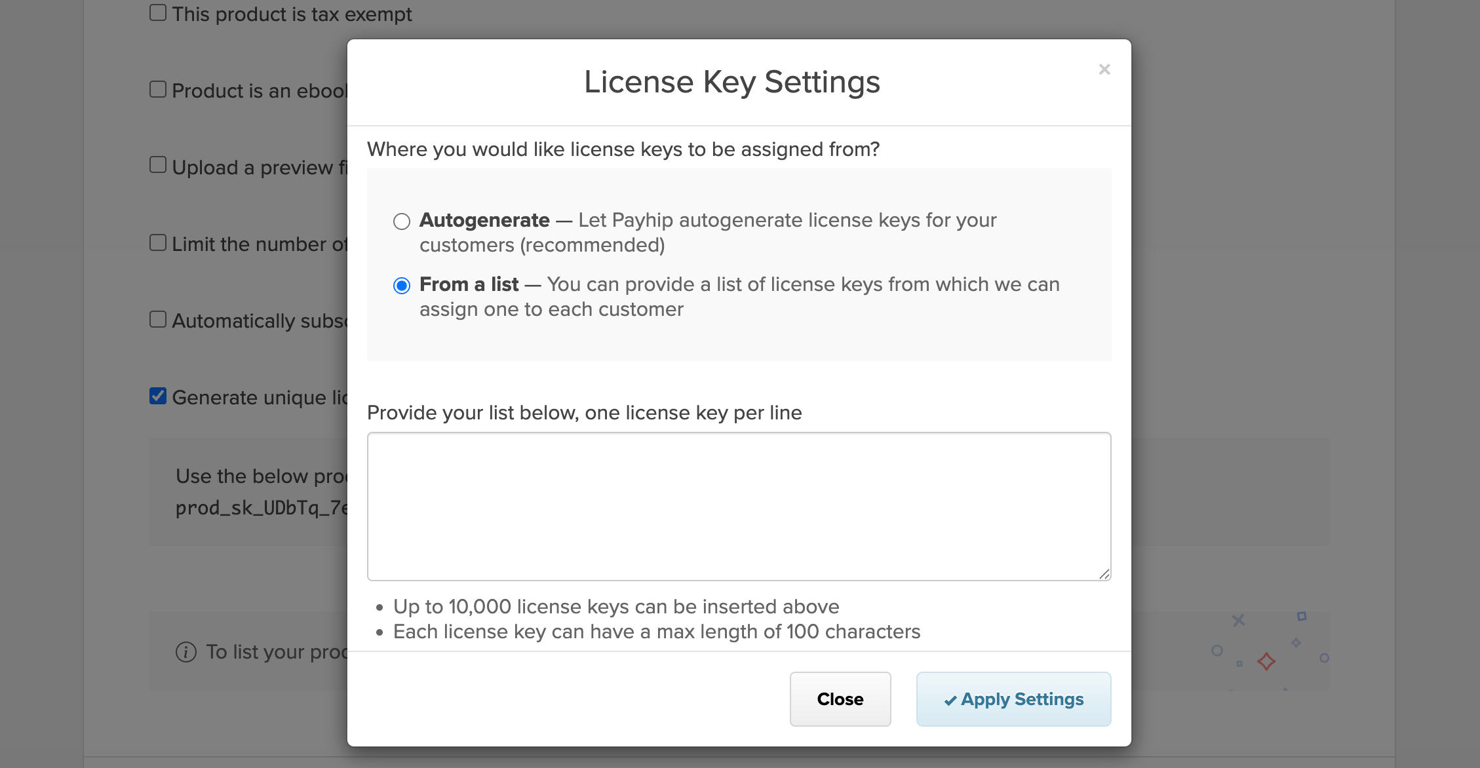Focus the license key list text area
Image resolution: width=1480 pixels, height=768 pixels.
coord(739,506)
